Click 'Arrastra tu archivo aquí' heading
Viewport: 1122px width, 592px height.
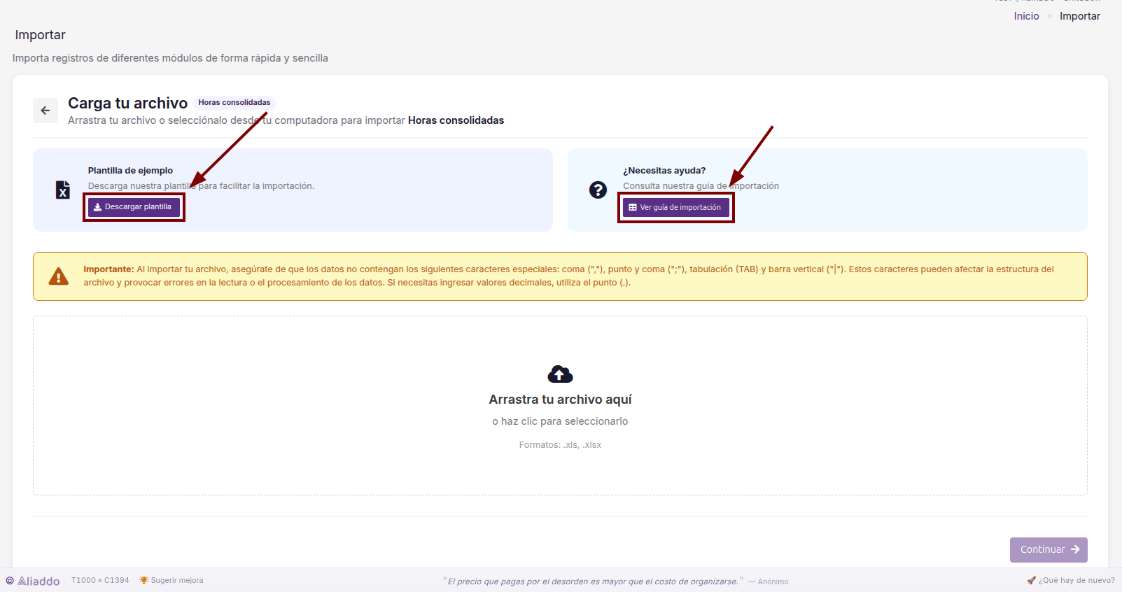(560, 400)
